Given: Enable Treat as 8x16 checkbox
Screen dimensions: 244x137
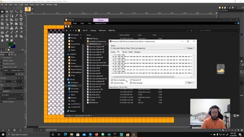Looking at the screenshot, I should click(x=131, y=80).
